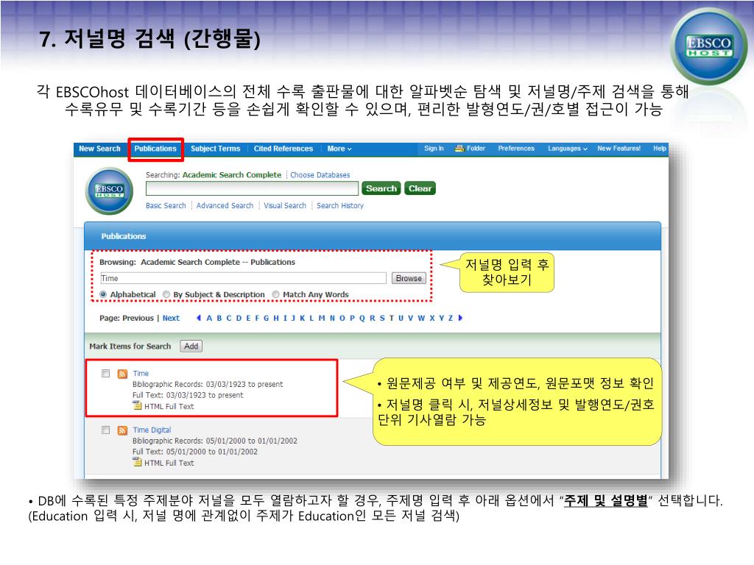Click the Academic Search Complete database name

point(232,175)
